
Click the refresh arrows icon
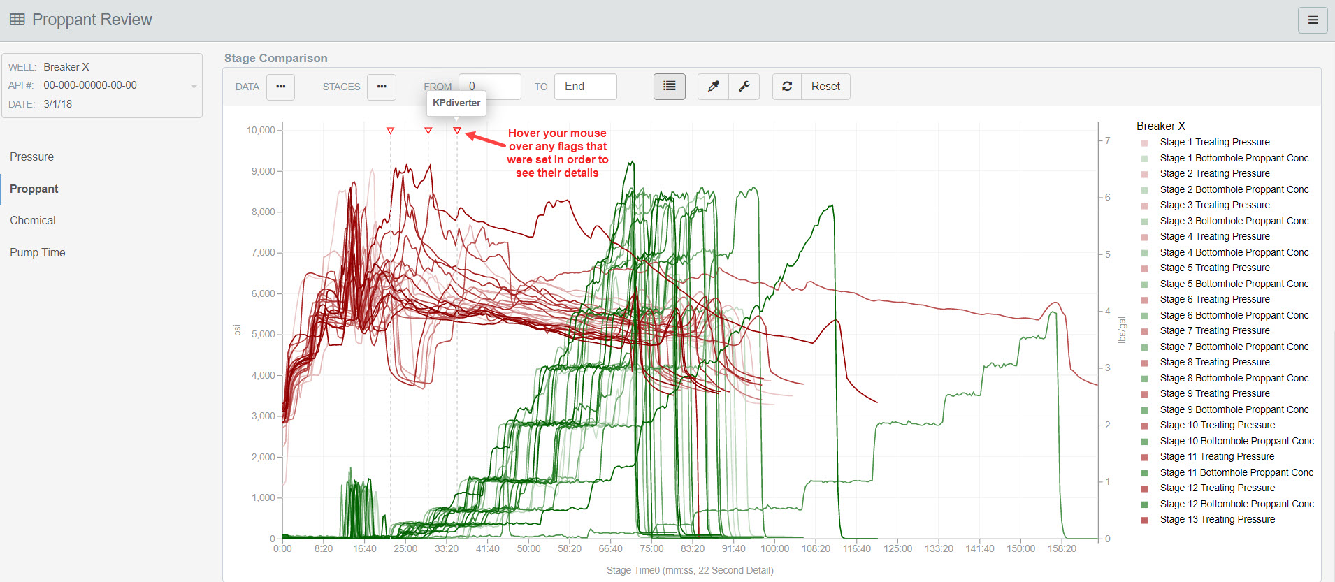pos(787,87)
